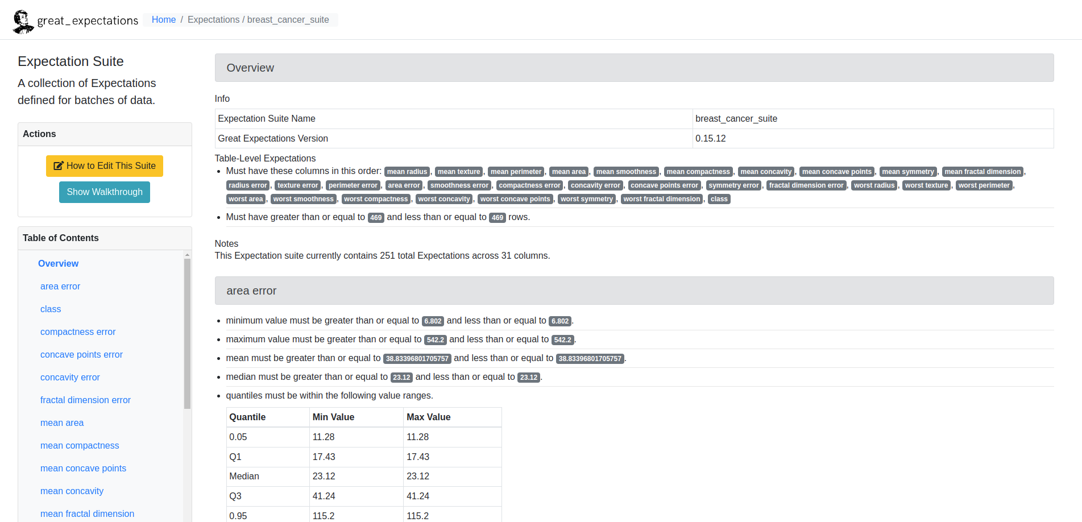The width and height of the screenshot is (1082, 522).
Task: Click the 'worst smoothness' column badge
Action: point(303,198)
